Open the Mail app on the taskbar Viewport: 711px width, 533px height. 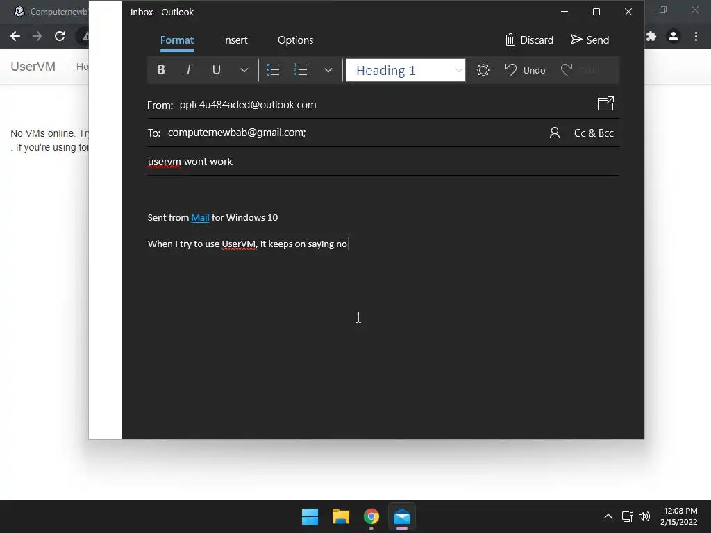pos(402,516)
